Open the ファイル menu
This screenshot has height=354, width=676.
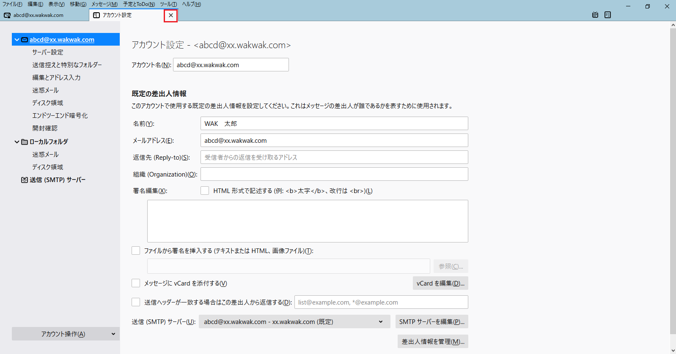[12, 4]
